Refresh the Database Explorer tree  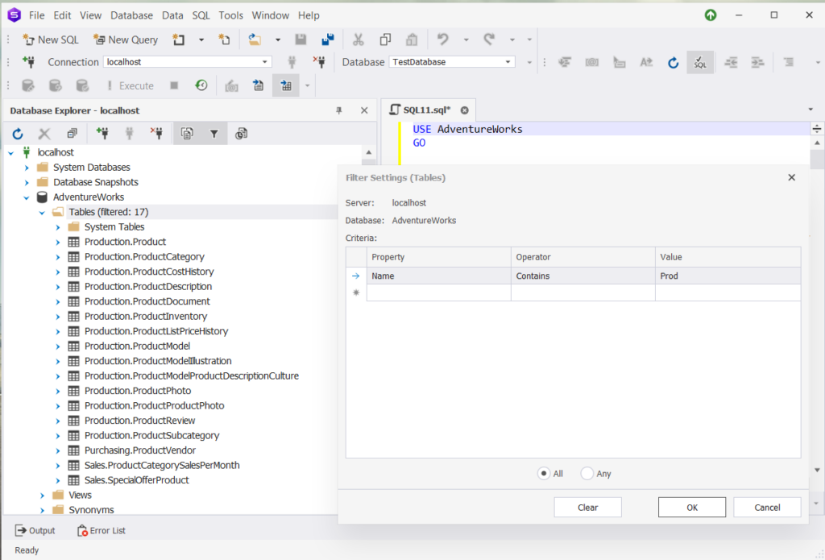pyautogui.click(x=18, y=134)
